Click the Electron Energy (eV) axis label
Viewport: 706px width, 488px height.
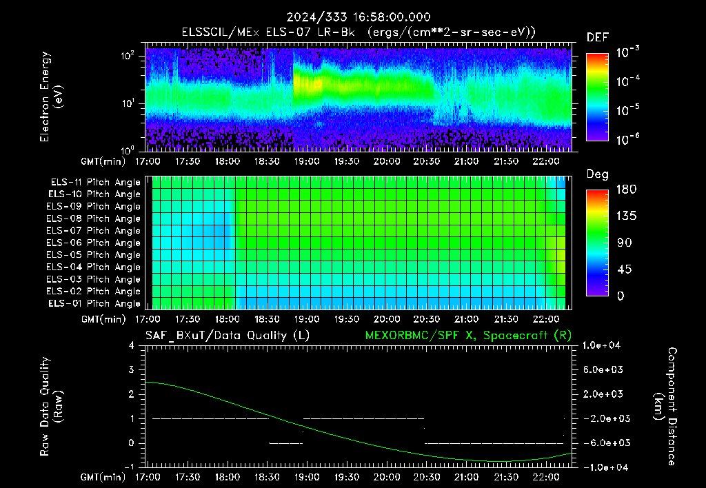point(51,96)
